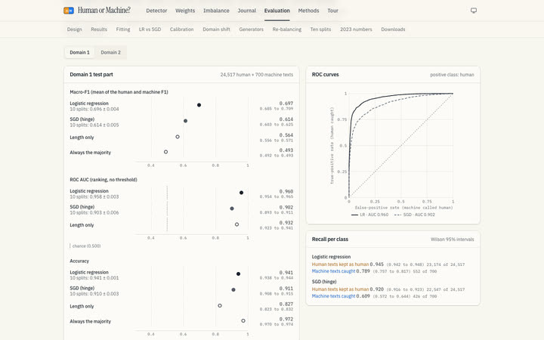544x340 pixels.
Task: Click the 'Domain 1 test part' heading
Action: pyautogui.click(x=91, y=75)
